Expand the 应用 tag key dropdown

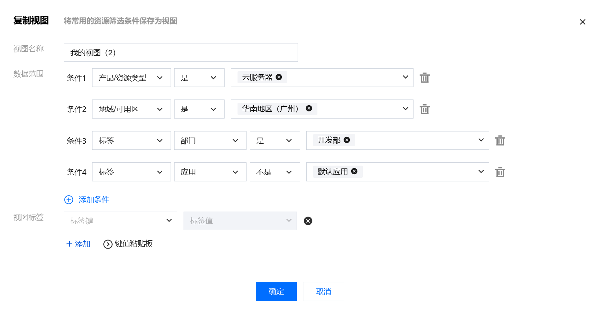210,172
